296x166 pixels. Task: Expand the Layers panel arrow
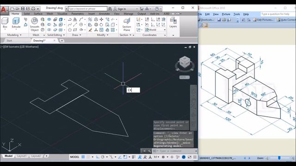tap(173, 35)
